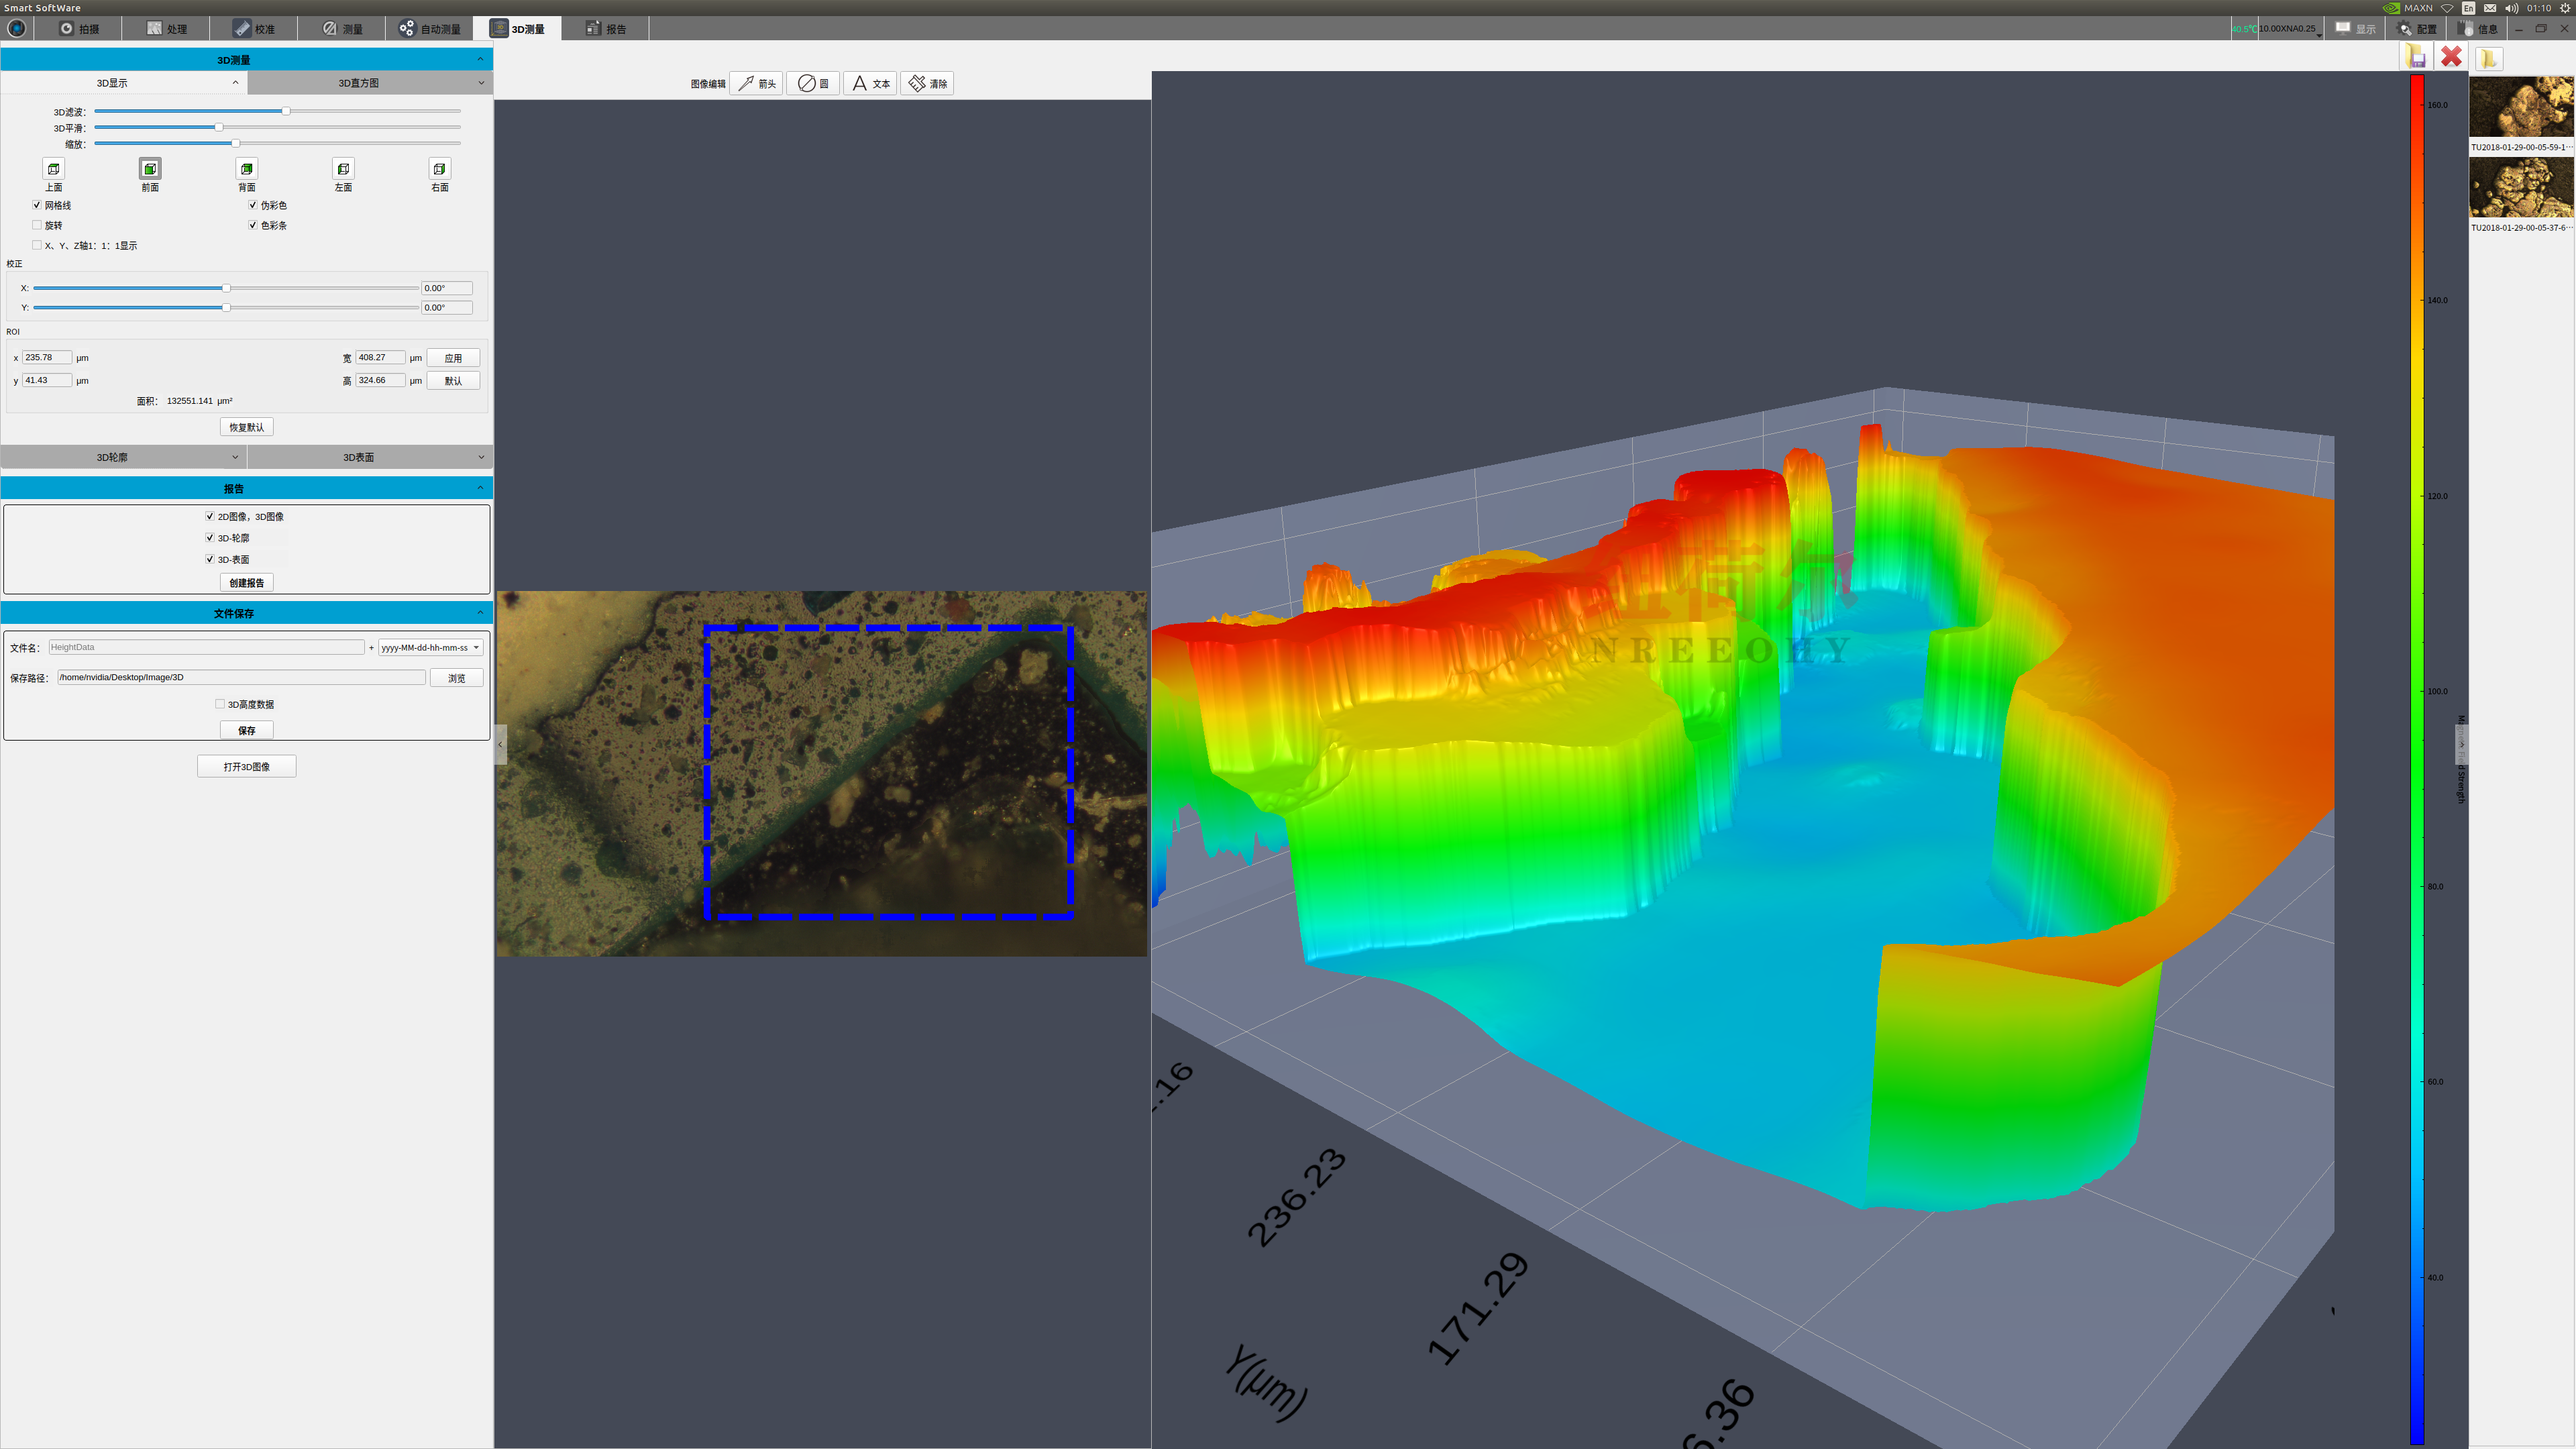The width and height of the screenshot is (2576, 1449).
Task: Click the 3D滤波 slider handle
Action: tap(286, 111)
